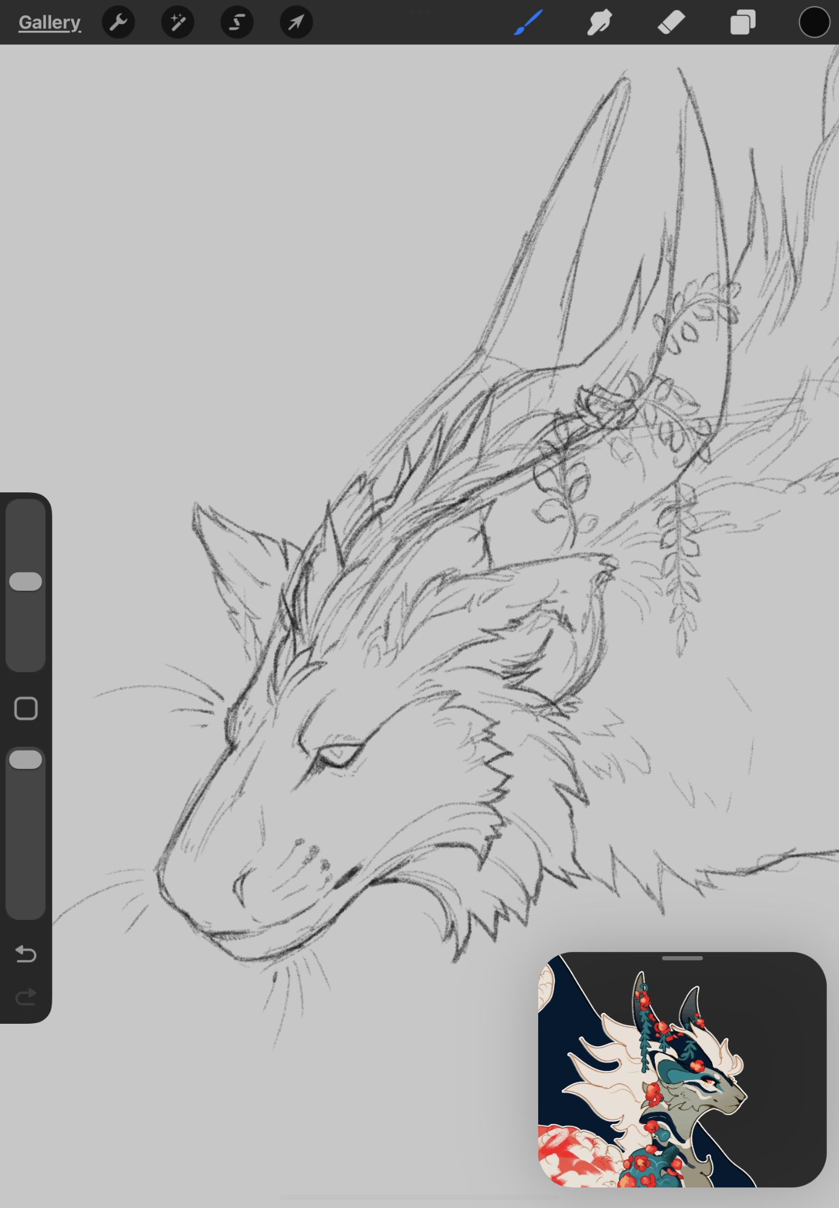Tap the colored dragon reference image
This screenshot has height=1208, width=839.
click(681, 1075)
